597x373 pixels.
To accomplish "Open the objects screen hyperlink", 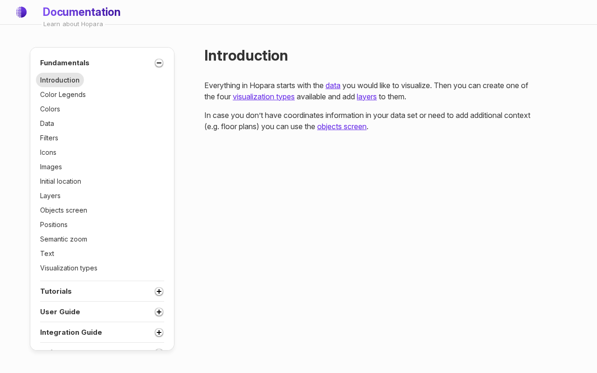I will coord(342,126).
